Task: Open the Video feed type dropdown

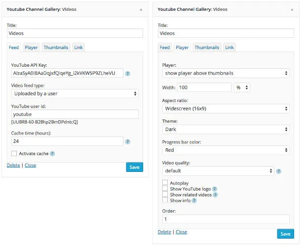Action: pos(75,93)
